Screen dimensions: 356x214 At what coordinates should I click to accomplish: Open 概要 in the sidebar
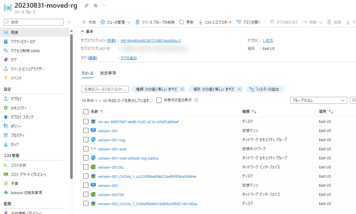[x=34, y=32]
